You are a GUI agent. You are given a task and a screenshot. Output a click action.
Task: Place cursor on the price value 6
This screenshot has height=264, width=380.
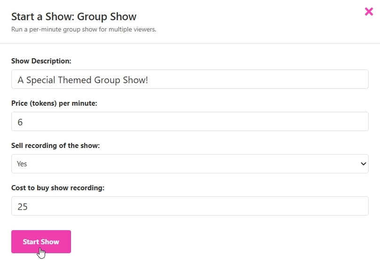click(20, 122)
